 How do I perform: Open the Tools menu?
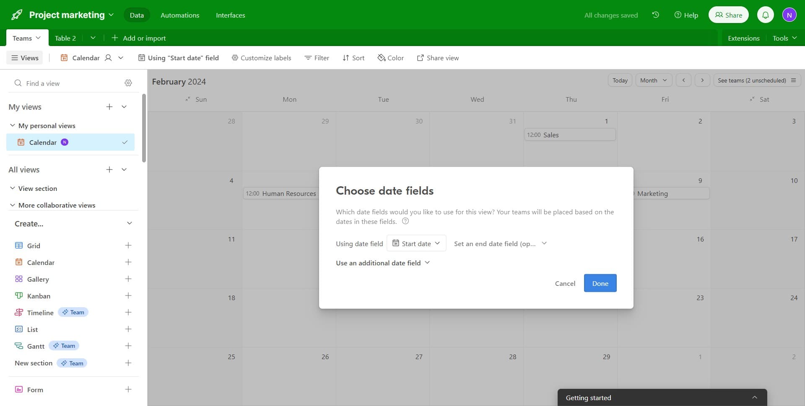click(x=784, y=38)
